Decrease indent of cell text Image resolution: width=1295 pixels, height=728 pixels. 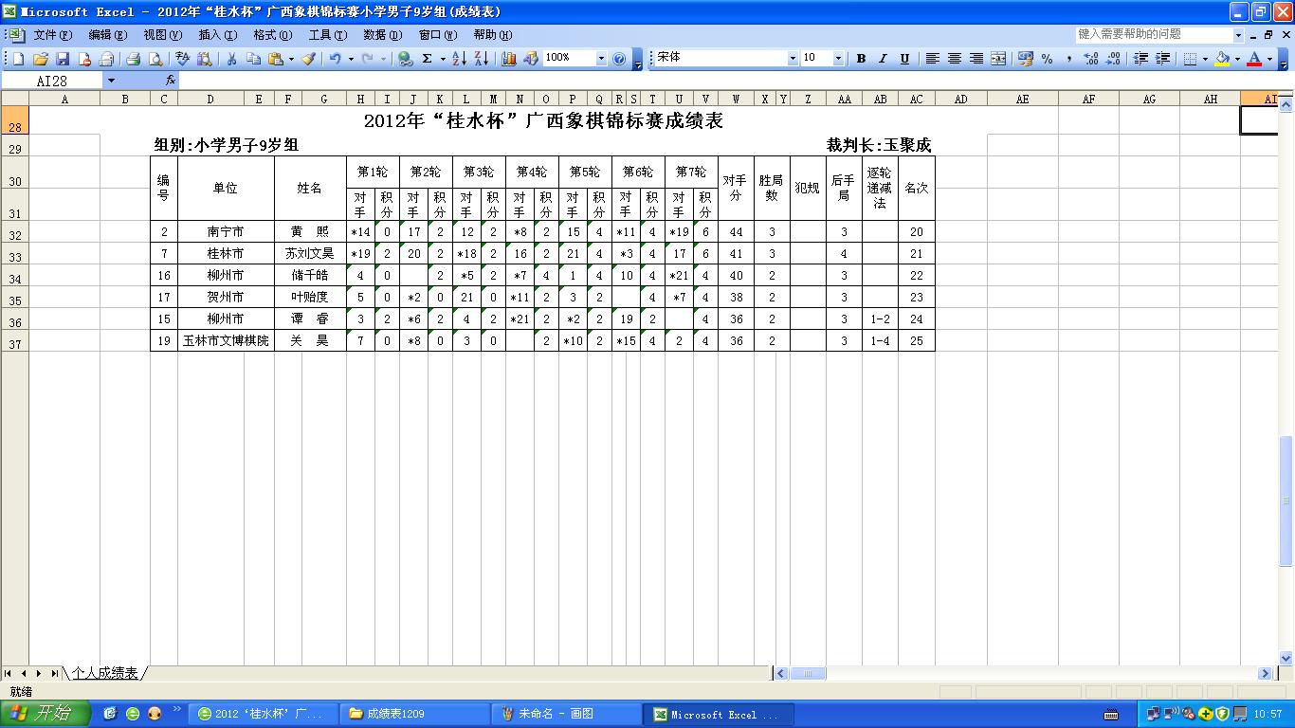(x=1140, y=59)
